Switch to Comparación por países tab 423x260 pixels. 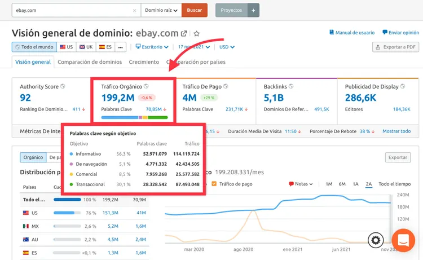coord(196,62)
